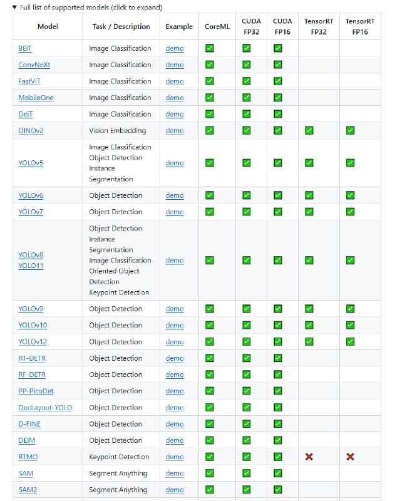Collapse the full list of supported models
The image size is (395, 501).
[88, 8]
